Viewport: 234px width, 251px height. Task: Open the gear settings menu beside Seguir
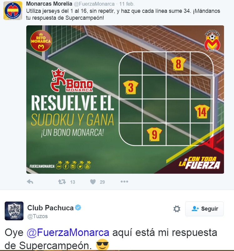(177, 209)
